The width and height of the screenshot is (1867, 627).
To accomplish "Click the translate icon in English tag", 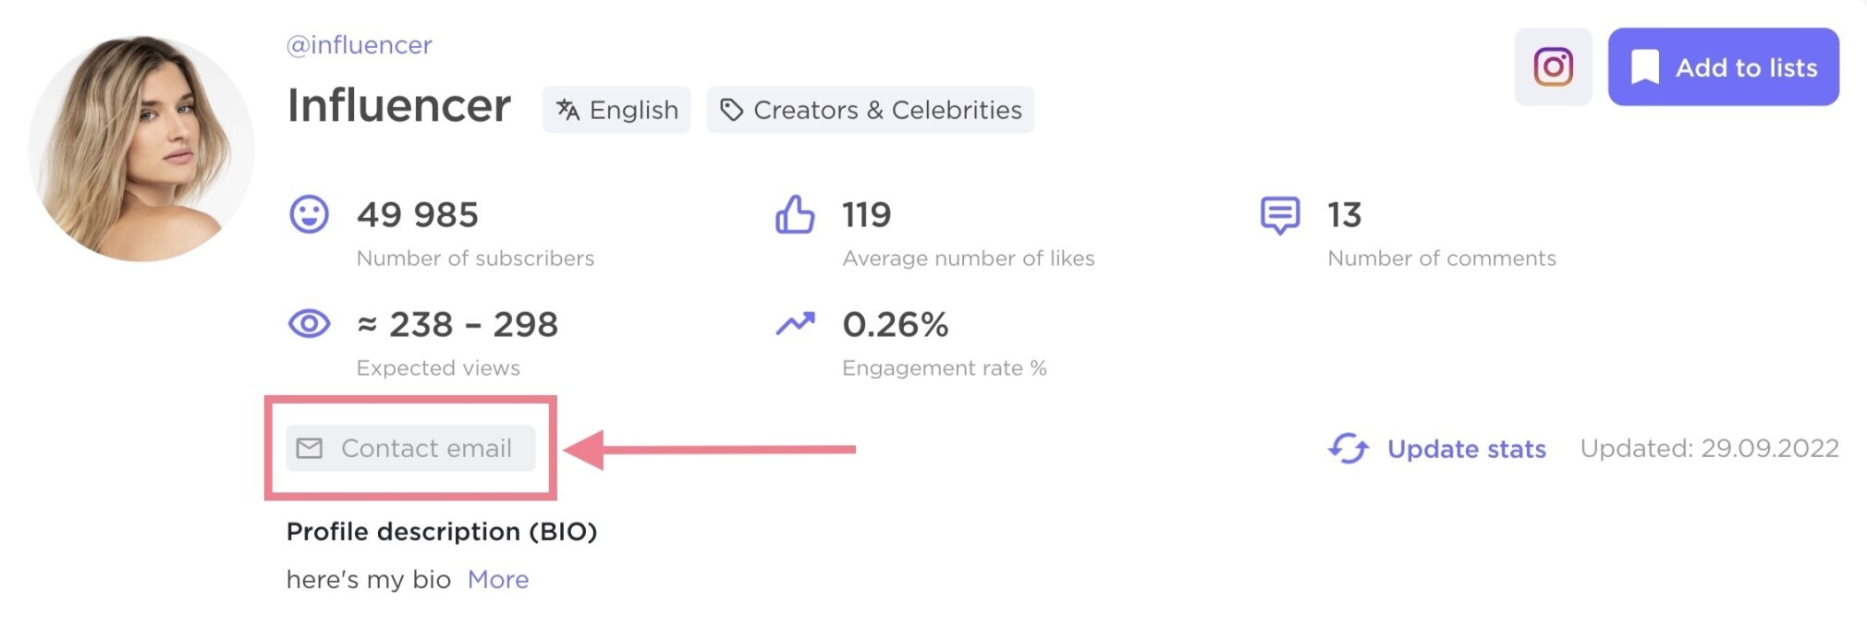I will point(567,110).
